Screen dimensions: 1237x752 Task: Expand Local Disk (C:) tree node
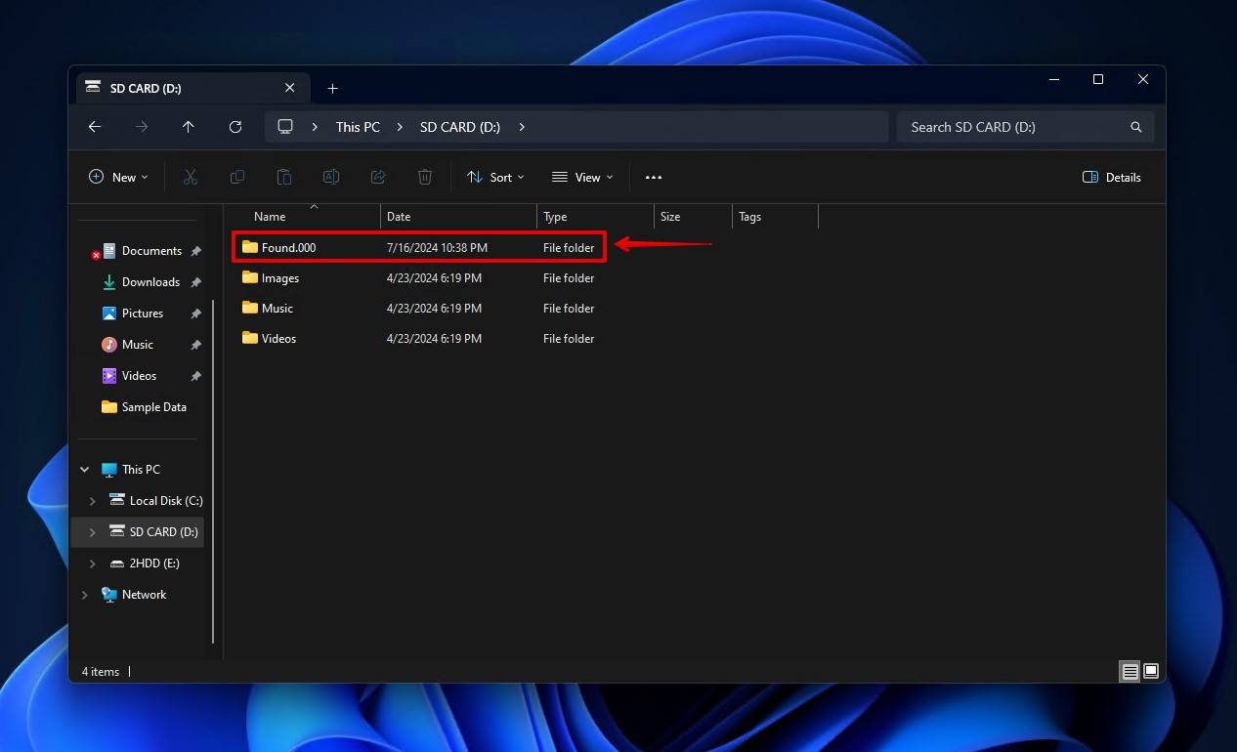click(93, 501)
